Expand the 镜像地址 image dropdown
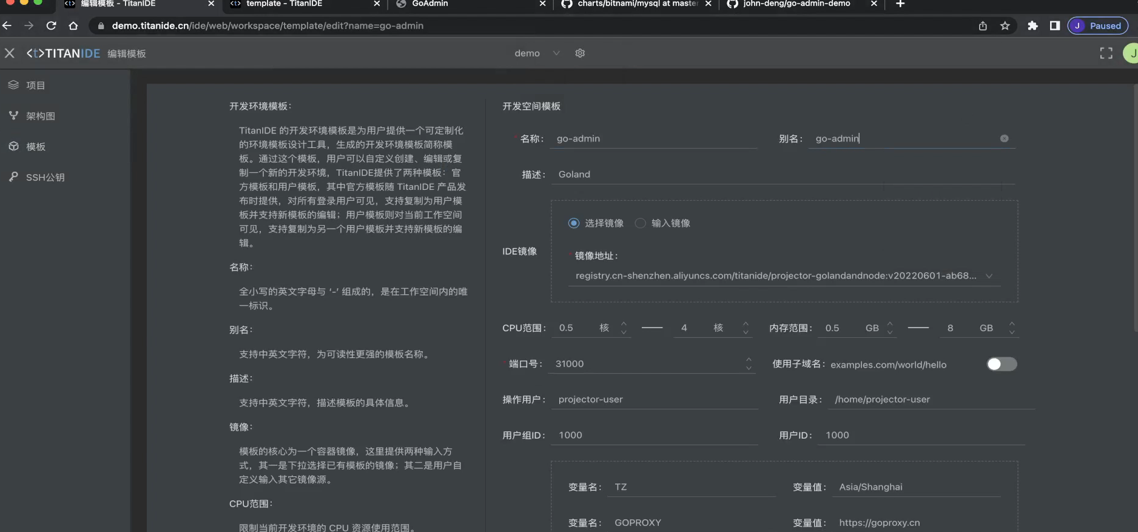Viewport: 1138px width, 532px height. point(989,276)
